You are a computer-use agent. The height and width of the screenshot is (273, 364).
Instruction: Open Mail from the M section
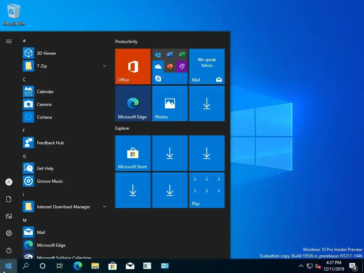[x=65, y=232]
